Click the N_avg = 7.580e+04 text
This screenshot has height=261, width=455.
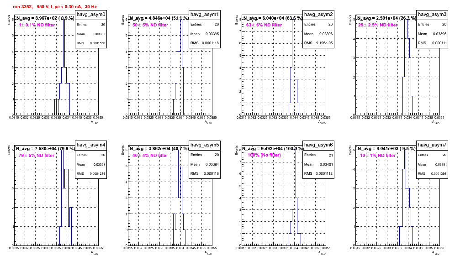(45, 149)
